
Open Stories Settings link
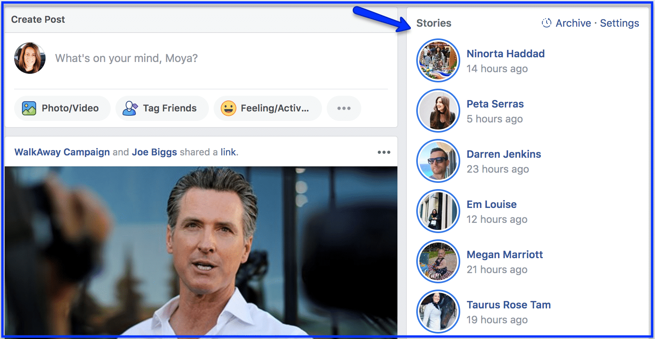[620, 23]
